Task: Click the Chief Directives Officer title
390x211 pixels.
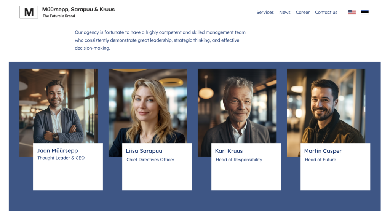Action: point(150,160)
